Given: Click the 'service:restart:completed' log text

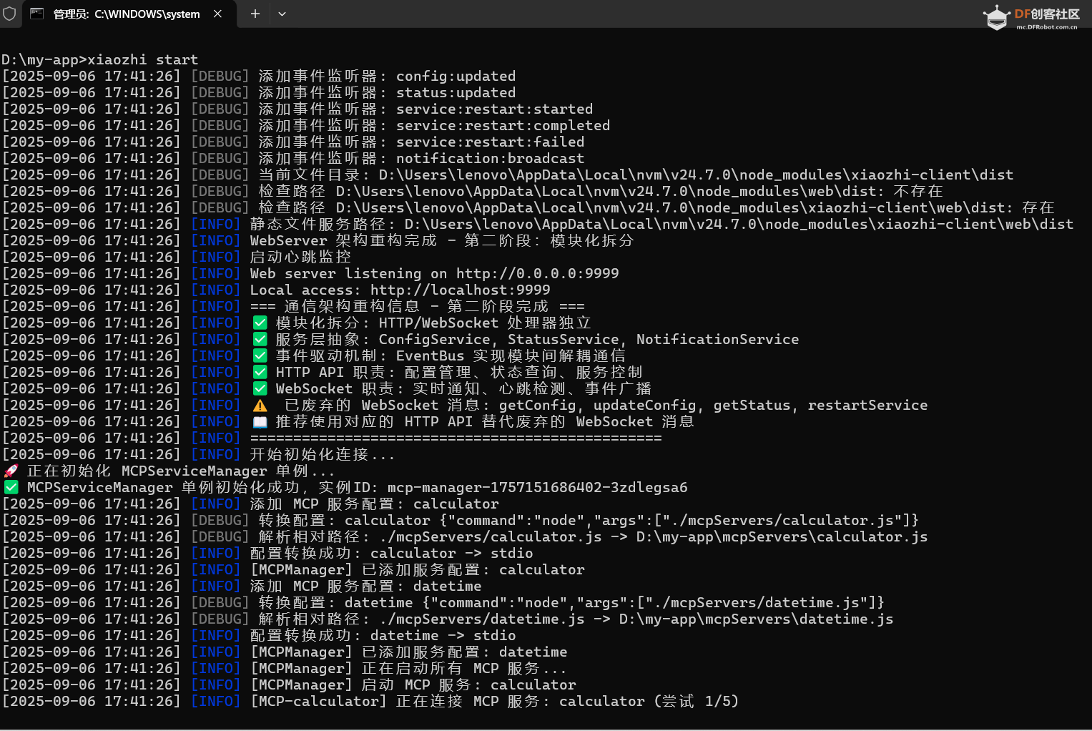Looking at the screenshot, I should (x=503, y=125).
